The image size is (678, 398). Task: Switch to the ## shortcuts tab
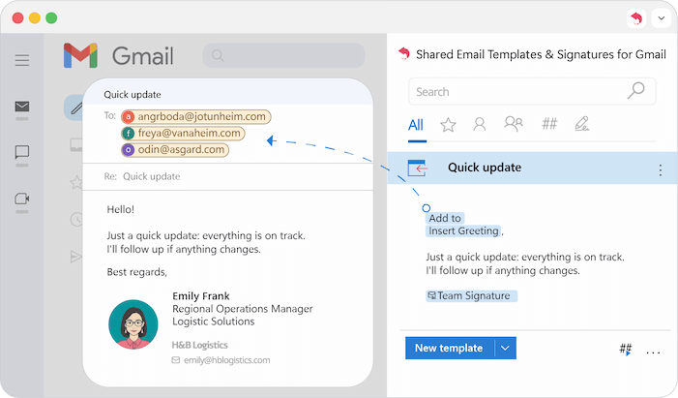(x=549, y=124)
